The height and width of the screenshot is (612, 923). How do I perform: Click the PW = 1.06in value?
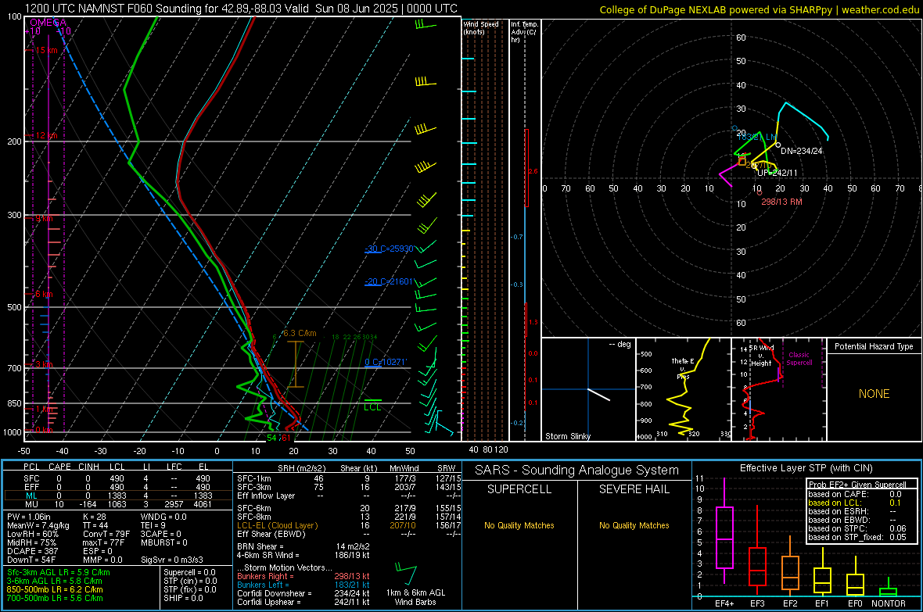29,517
